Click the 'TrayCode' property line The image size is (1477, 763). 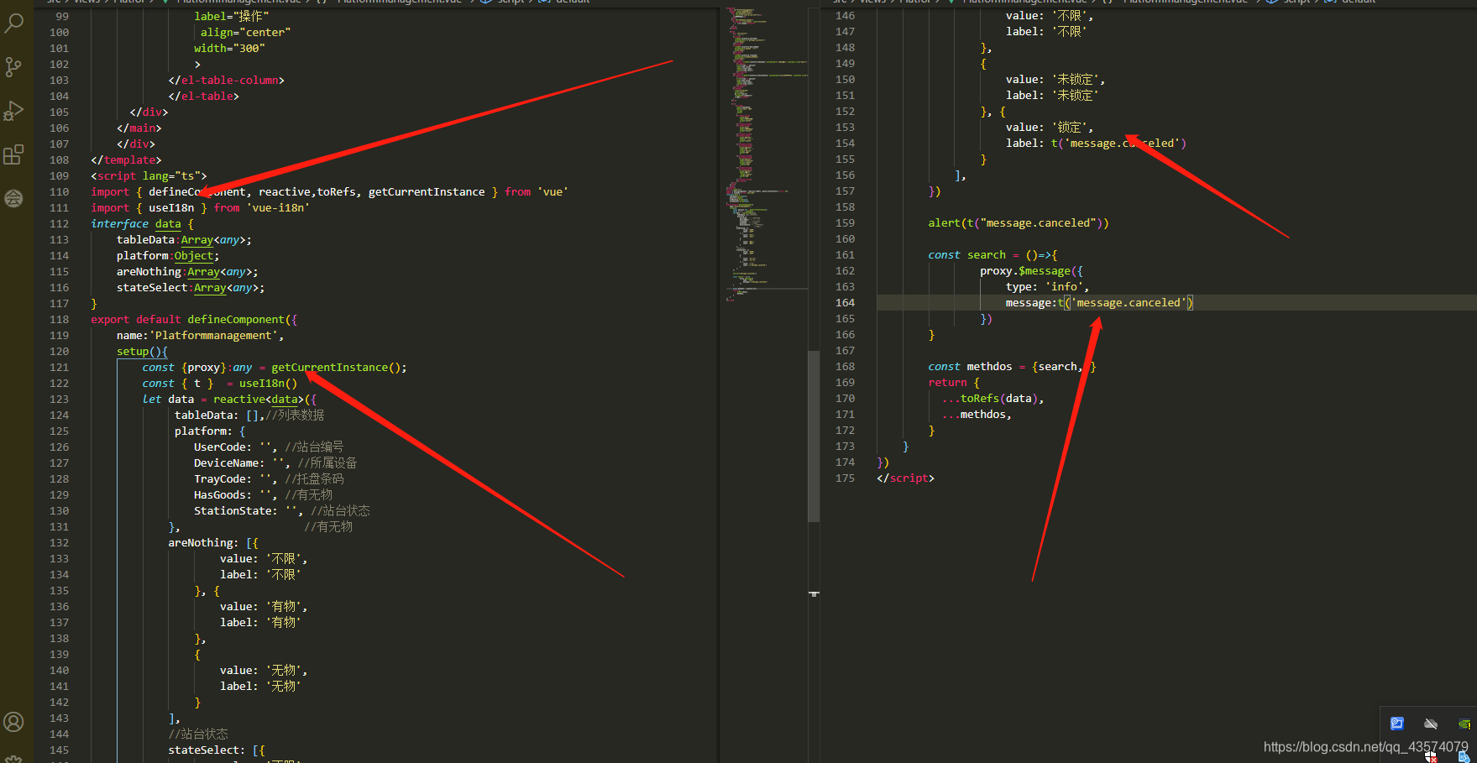[x=269, y=479]
